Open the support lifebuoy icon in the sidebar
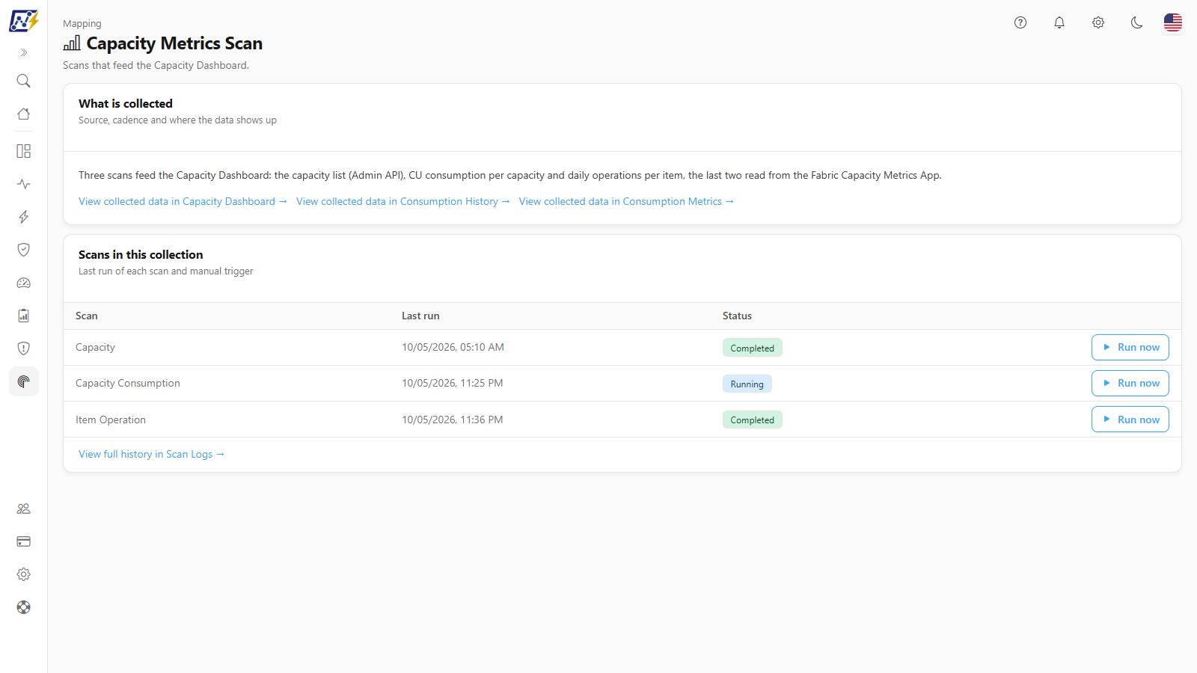This screenshot has width=1197, height=673. pos(24,607)
